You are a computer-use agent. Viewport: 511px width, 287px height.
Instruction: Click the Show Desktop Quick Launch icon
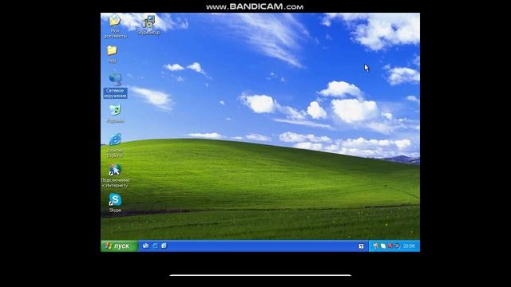pos(145,246)
